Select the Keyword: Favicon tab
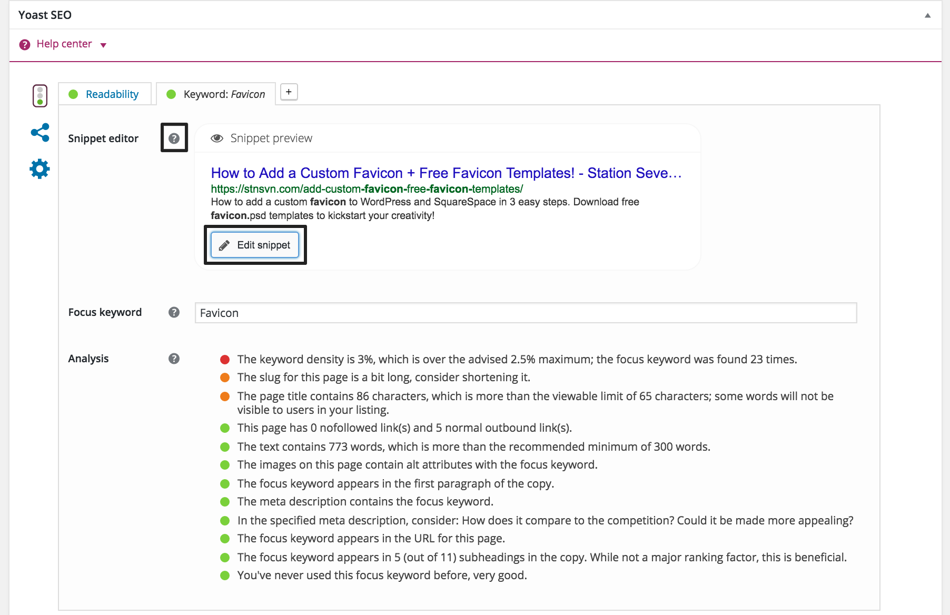This screenshot has width=950, height=615. click(216, 94)
